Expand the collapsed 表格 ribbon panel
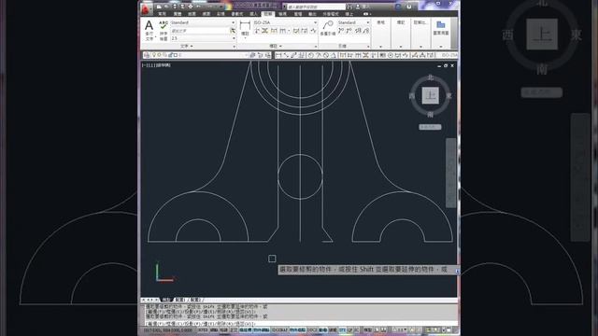598x336 pixels. pos(380,34)
